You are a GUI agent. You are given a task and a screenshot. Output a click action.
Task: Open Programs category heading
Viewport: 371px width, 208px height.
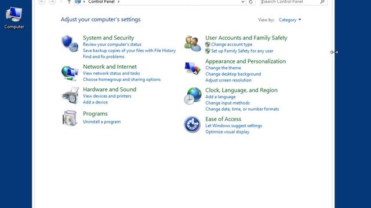[95, 114]
